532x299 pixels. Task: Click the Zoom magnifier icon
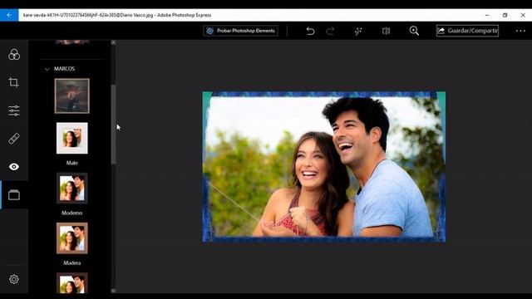(414, 31)
